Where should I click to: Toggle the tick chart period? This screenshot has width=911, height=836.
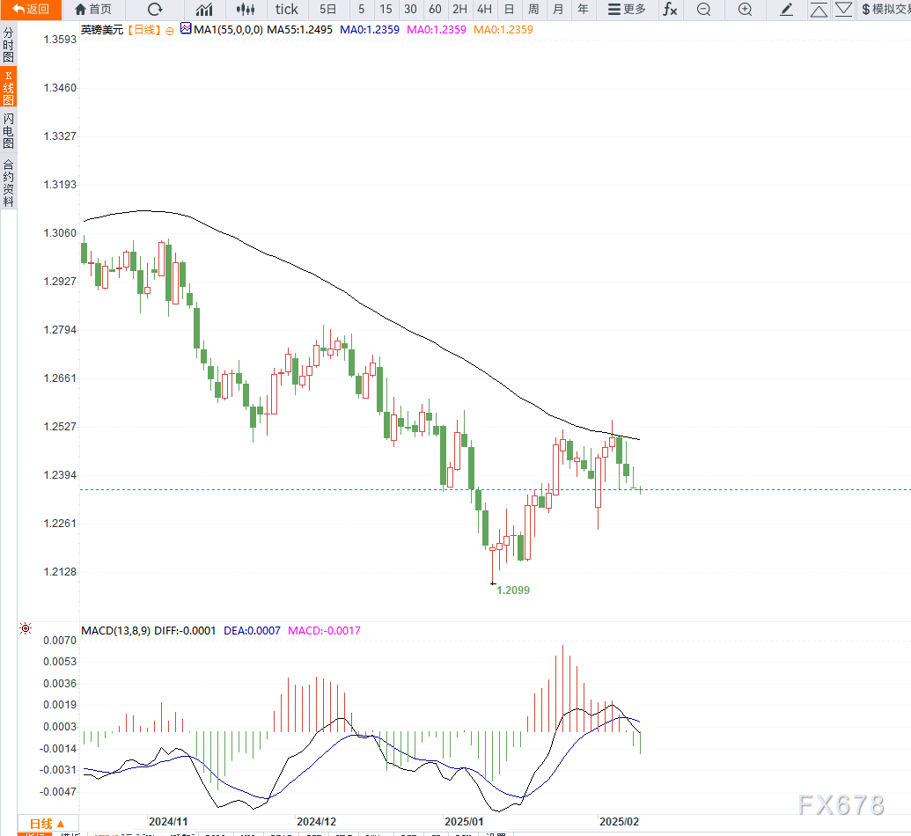pyautogui.click(x=287, y=10)
